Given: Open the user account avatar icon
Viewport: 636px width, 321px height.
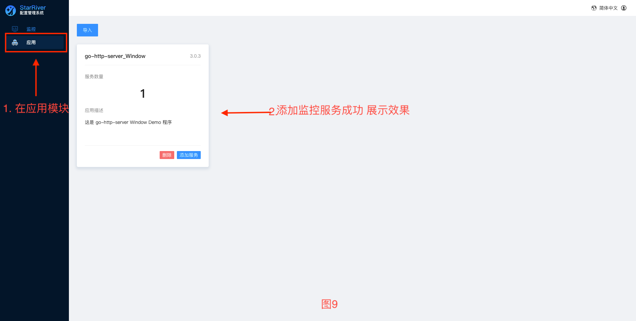Looking at the screenshot, I should point(624,8).
